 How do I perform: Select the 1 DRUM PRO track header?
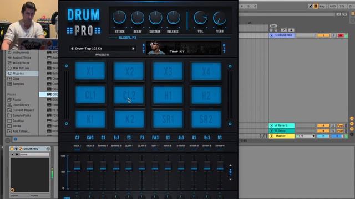[282, 35]
